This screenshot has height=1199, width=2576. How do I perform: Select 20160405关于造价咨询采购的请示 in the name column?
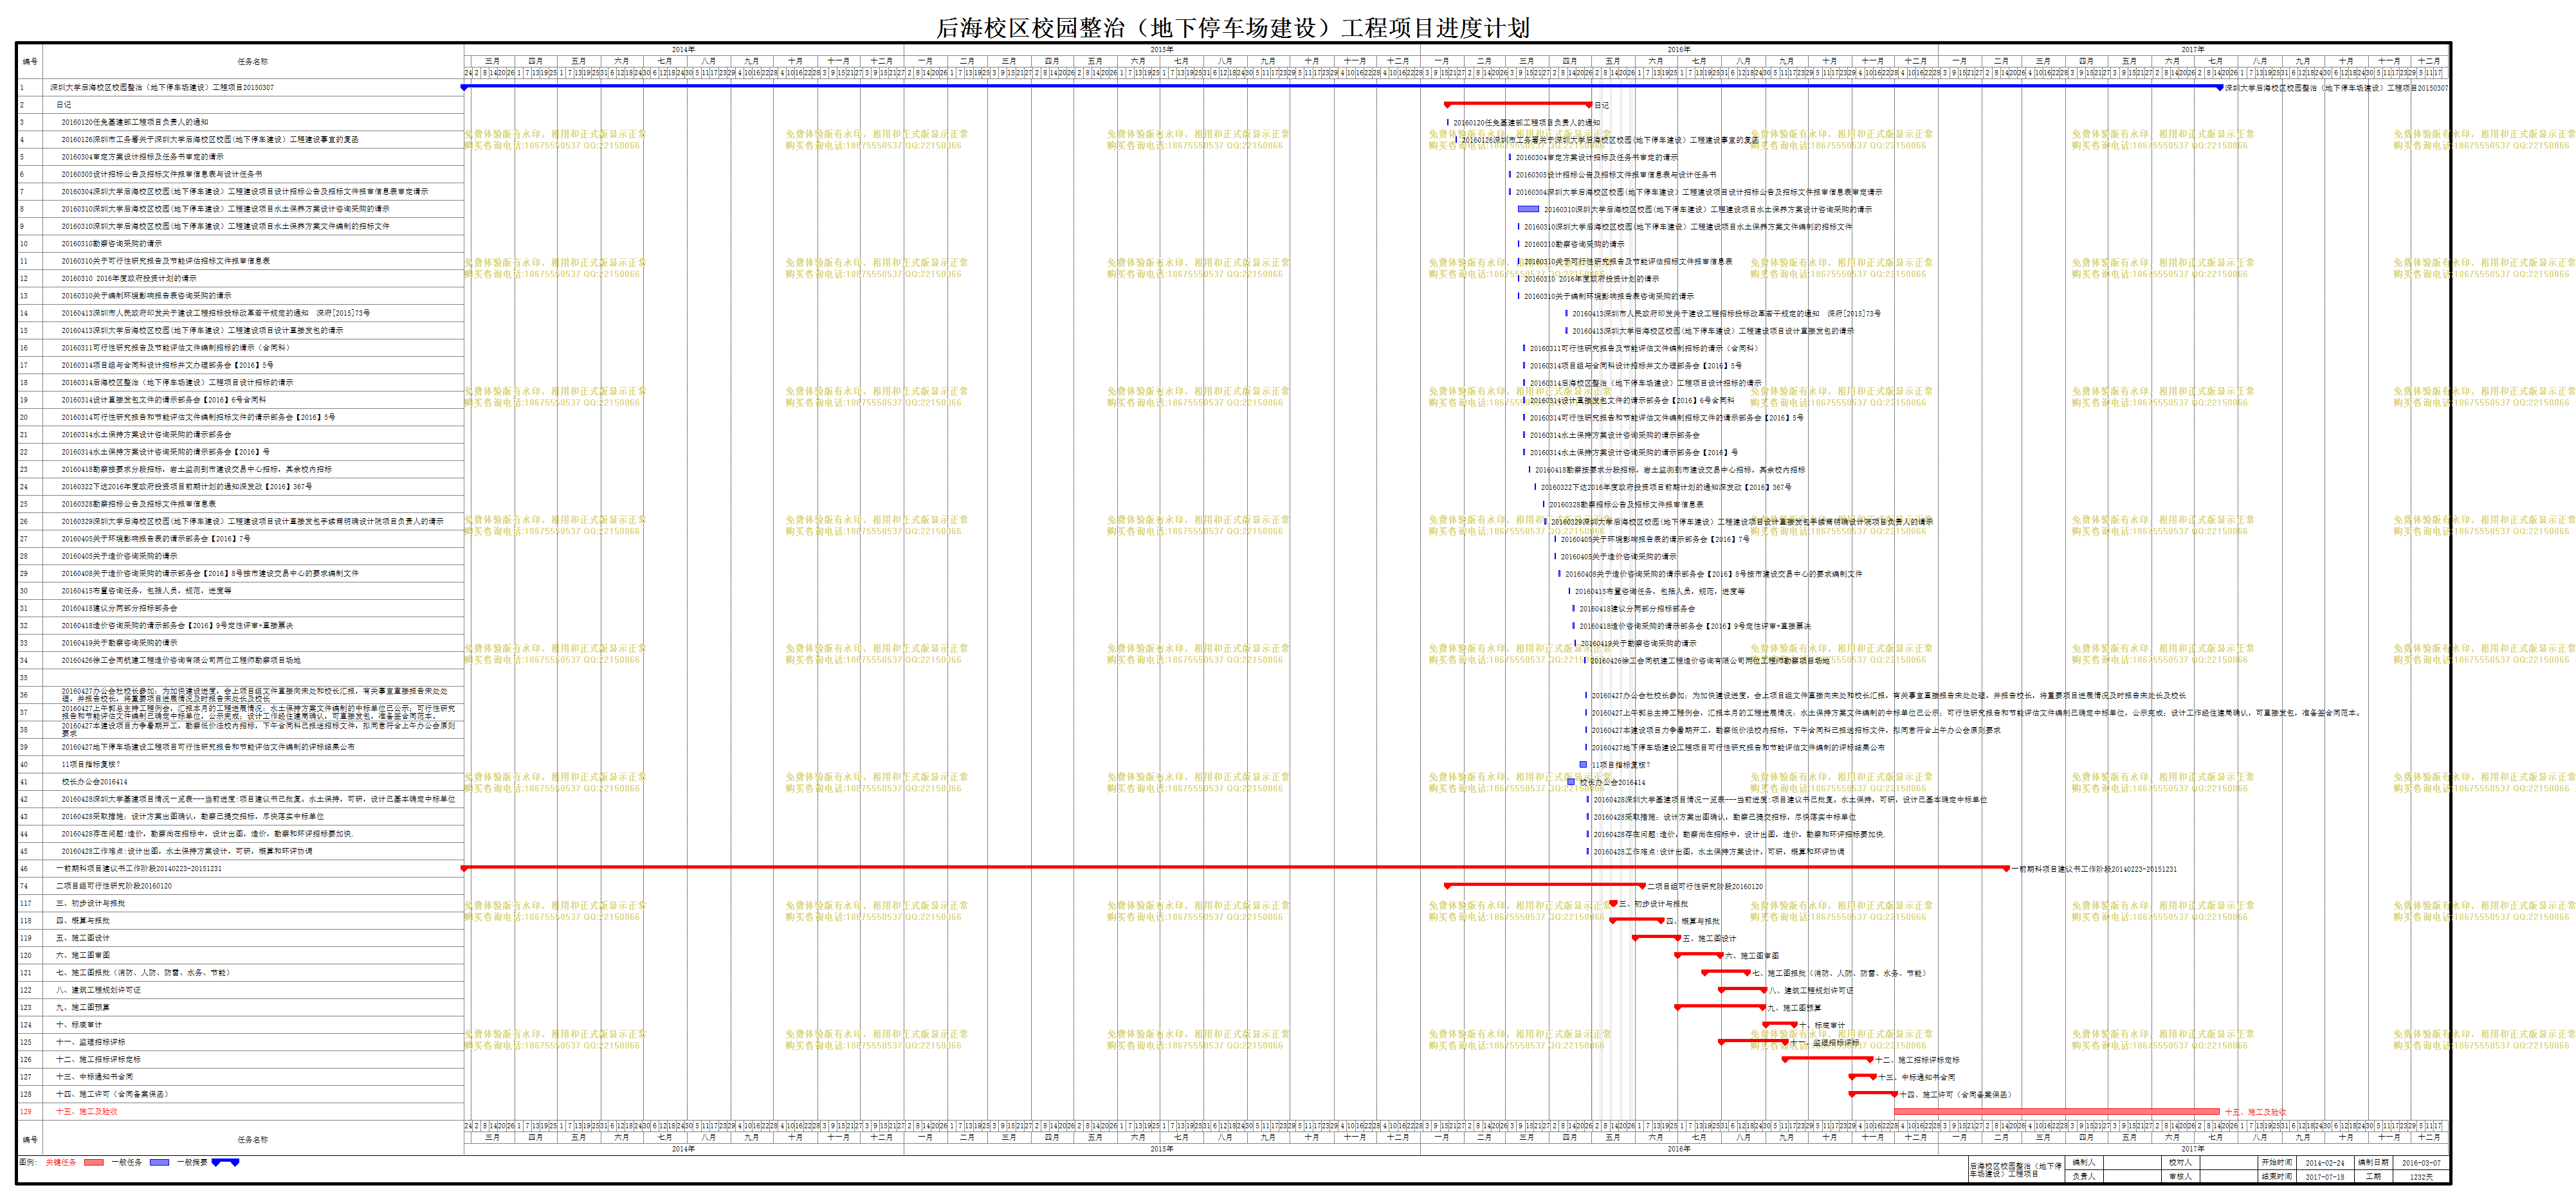tap(119, 555)
